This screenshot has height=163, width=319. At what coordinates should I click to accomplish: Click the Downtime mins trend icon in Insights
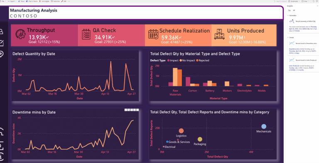[x=292, y=43]
